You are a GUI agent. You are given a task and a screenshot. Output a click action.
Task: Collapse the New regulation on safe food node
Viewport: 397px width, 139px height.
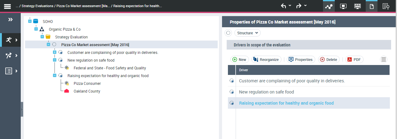55,60
